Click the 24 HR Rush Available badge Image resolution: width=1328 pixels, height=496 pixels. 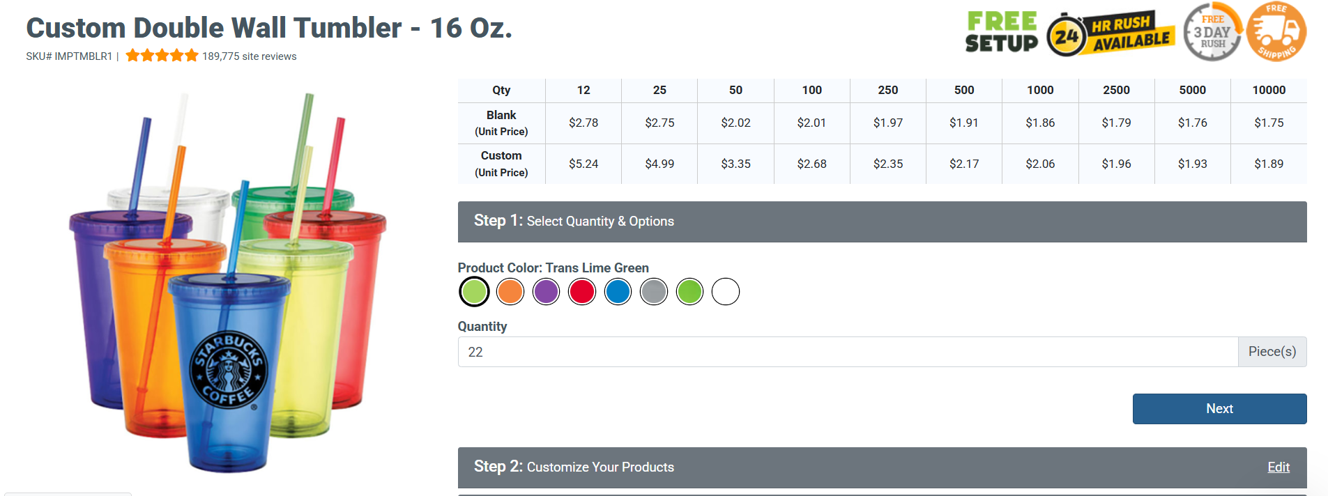[1111, 33]
